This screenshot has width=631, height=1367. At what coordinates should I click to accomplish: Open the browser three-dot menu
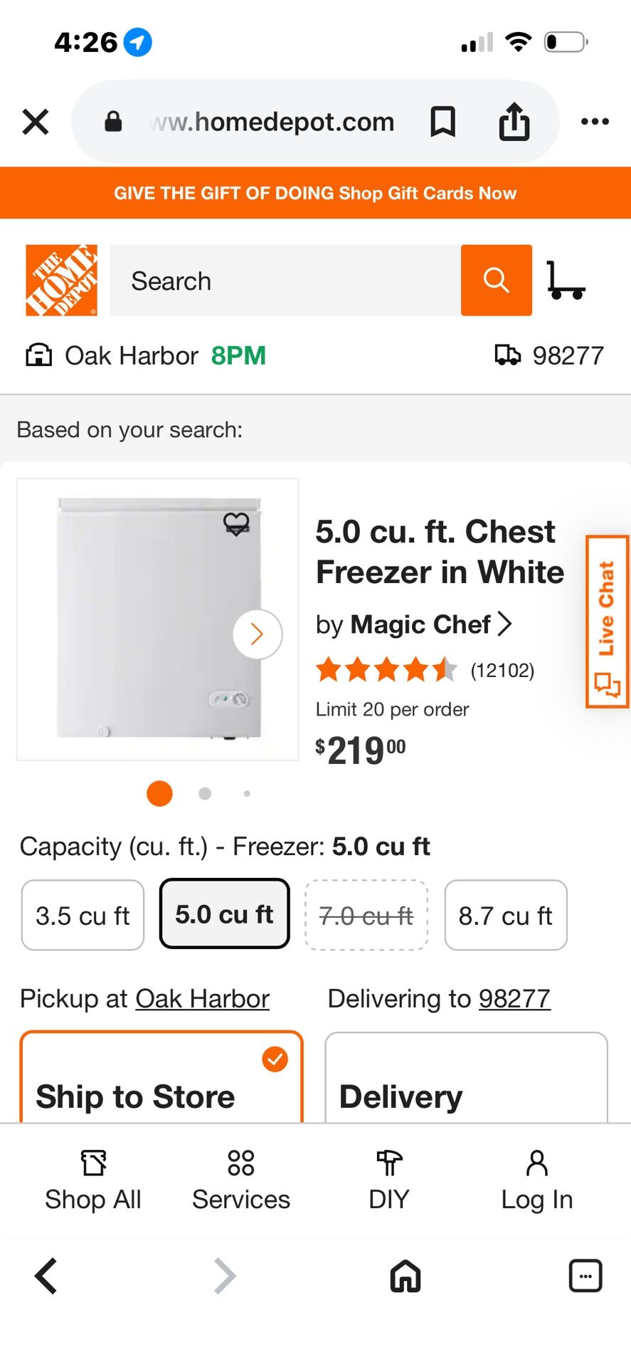pos(595,122)
